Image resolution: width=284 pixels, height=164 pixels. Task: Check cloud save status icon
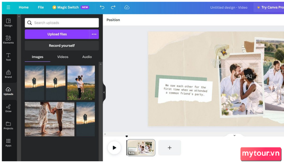click(x=127, y=7)
